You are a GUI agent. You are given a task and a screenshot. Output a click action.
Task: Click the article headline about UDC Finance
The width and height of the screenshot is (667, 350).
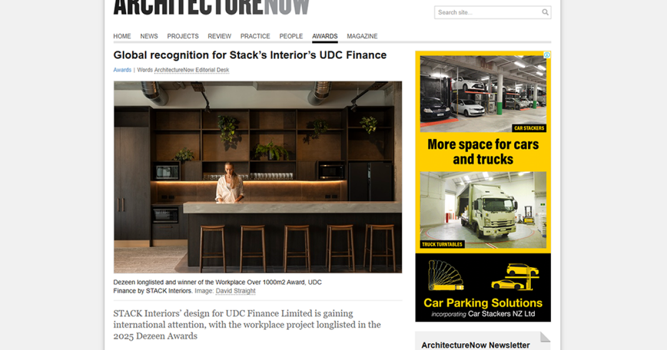250,55
